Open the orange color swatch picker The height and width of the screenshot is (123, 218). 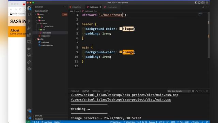[121, 52]
